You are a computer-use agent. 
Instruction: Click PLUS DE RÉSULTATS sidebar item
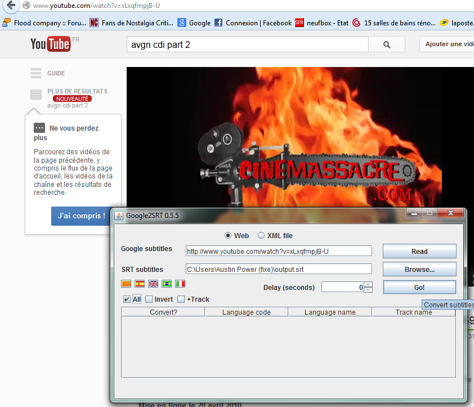coord(77,91)
